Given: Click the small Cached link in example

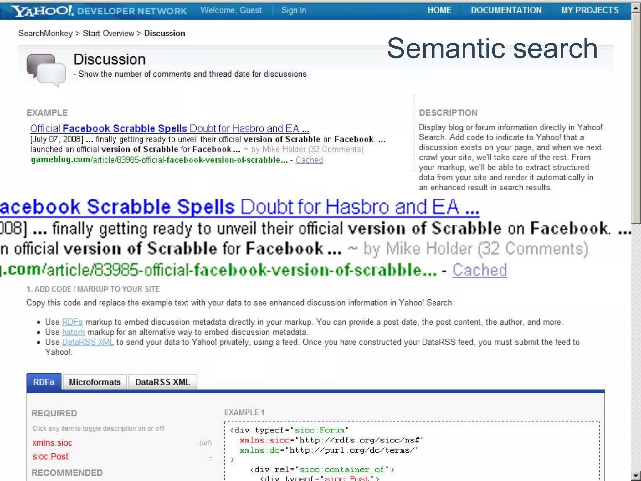Looking at the screenshot, I should (x=309, y=160).
